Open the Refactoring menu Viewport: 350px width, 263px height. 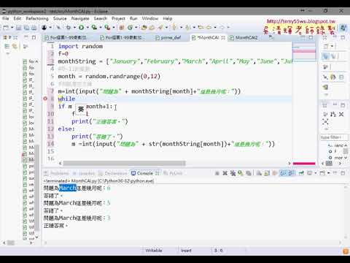[x=37, y=18]
